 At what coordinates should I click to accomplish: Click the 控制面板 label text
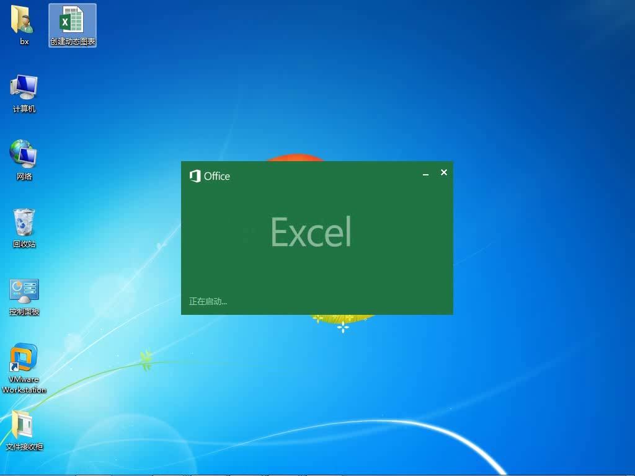(24, 311)
